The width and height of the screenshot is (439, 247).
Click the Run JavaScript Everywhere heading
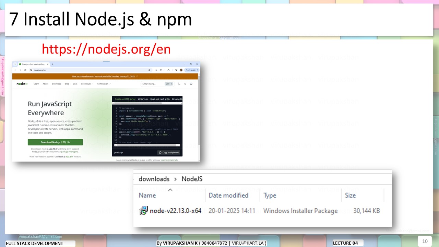[50, 108]
